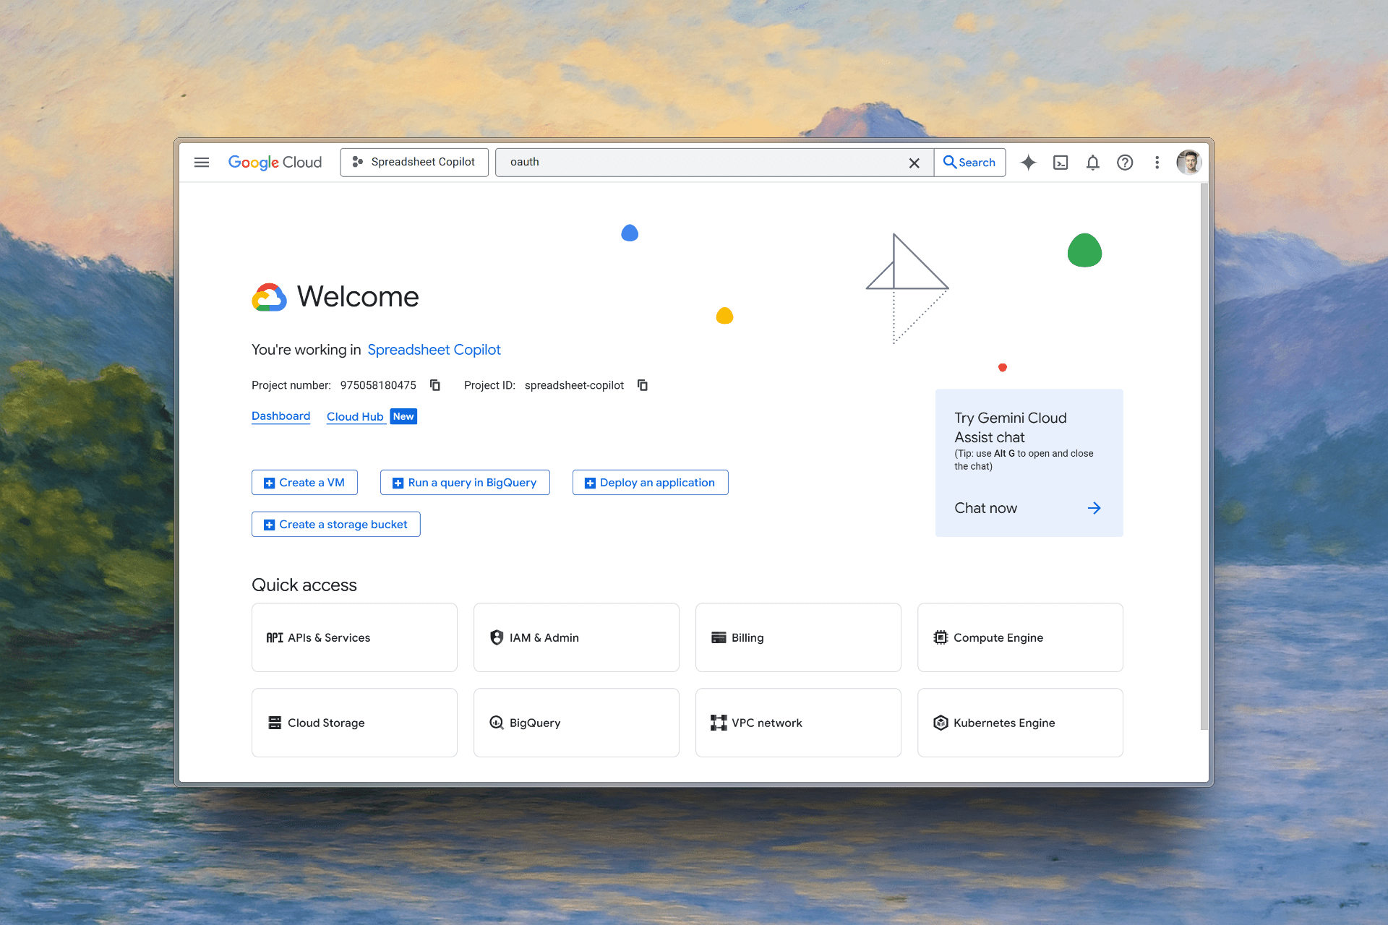Screen dimensions: 1388x925
Task: Open the Spreadsheet Copilot project selector
Action: pos(414,162)
